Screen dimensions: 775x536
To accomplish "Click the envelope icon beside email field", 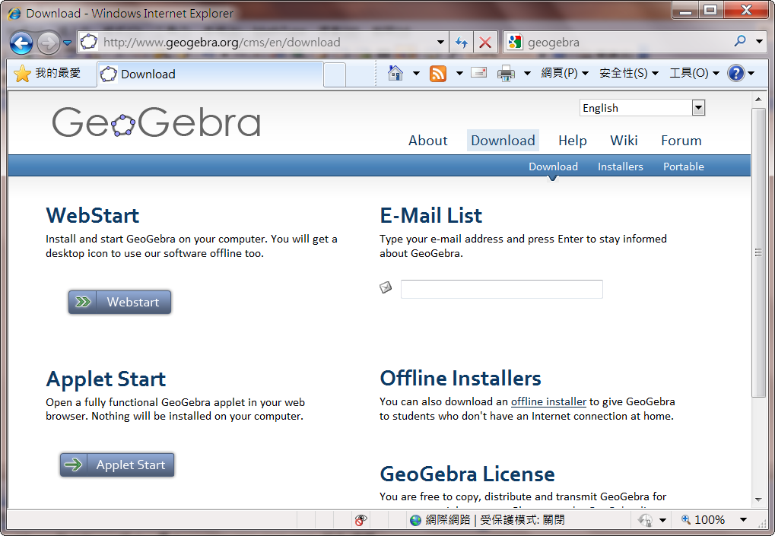I will [386, 287].
